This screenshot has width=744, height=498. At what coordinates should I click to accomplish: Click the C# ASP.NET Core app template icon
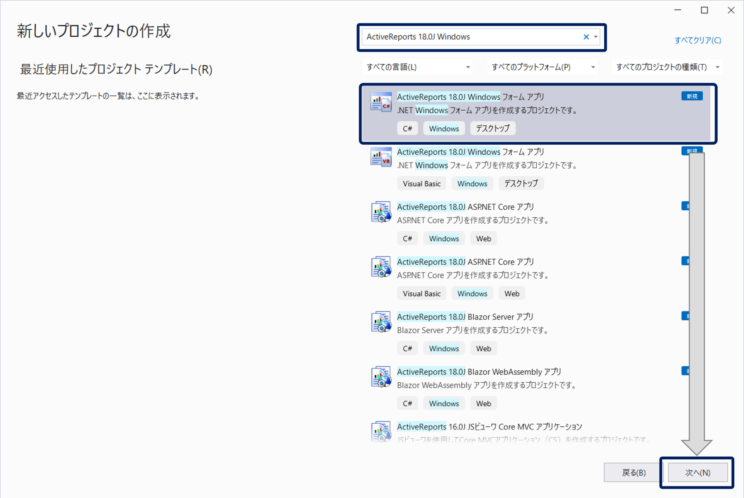coord(381,212)
